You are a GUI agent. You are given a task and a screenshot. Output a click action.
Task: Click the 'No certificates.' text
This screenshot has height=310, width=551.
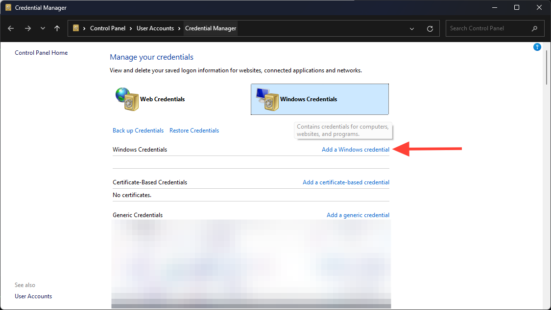tap(132, 195)
